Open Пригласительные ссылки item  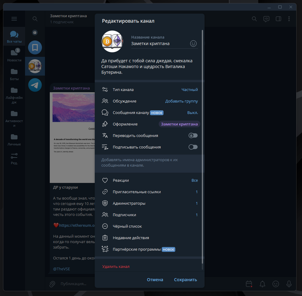tap(150, 192)
